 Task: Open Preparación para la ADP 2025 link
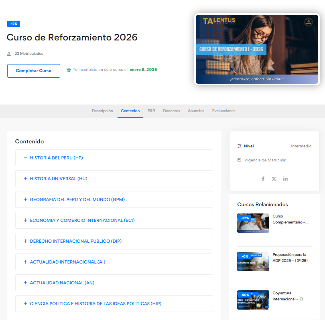tap(289, 258)
